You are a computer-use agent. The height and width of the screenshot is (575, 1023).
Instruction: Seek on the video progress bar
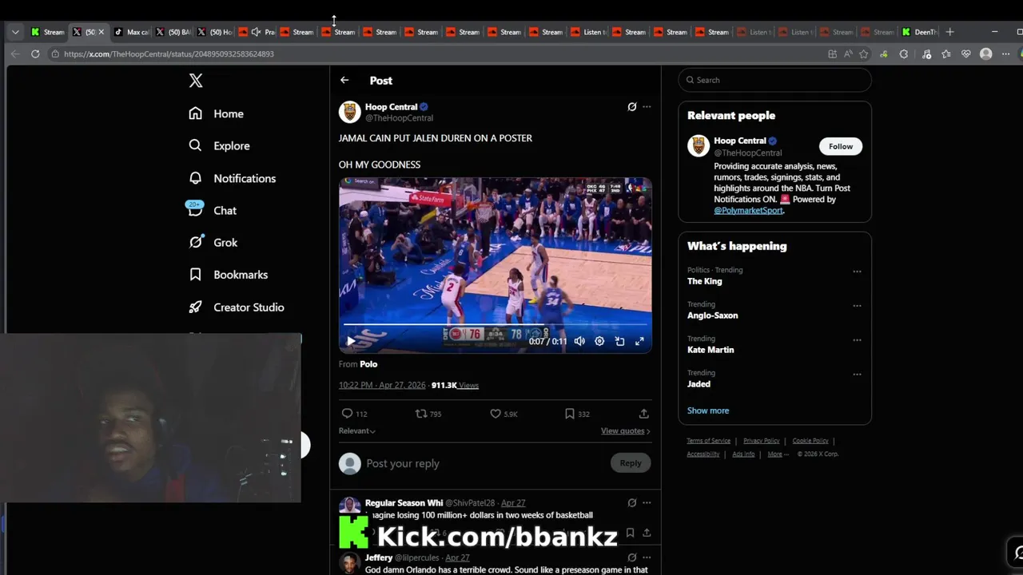(x=495, y=324)
